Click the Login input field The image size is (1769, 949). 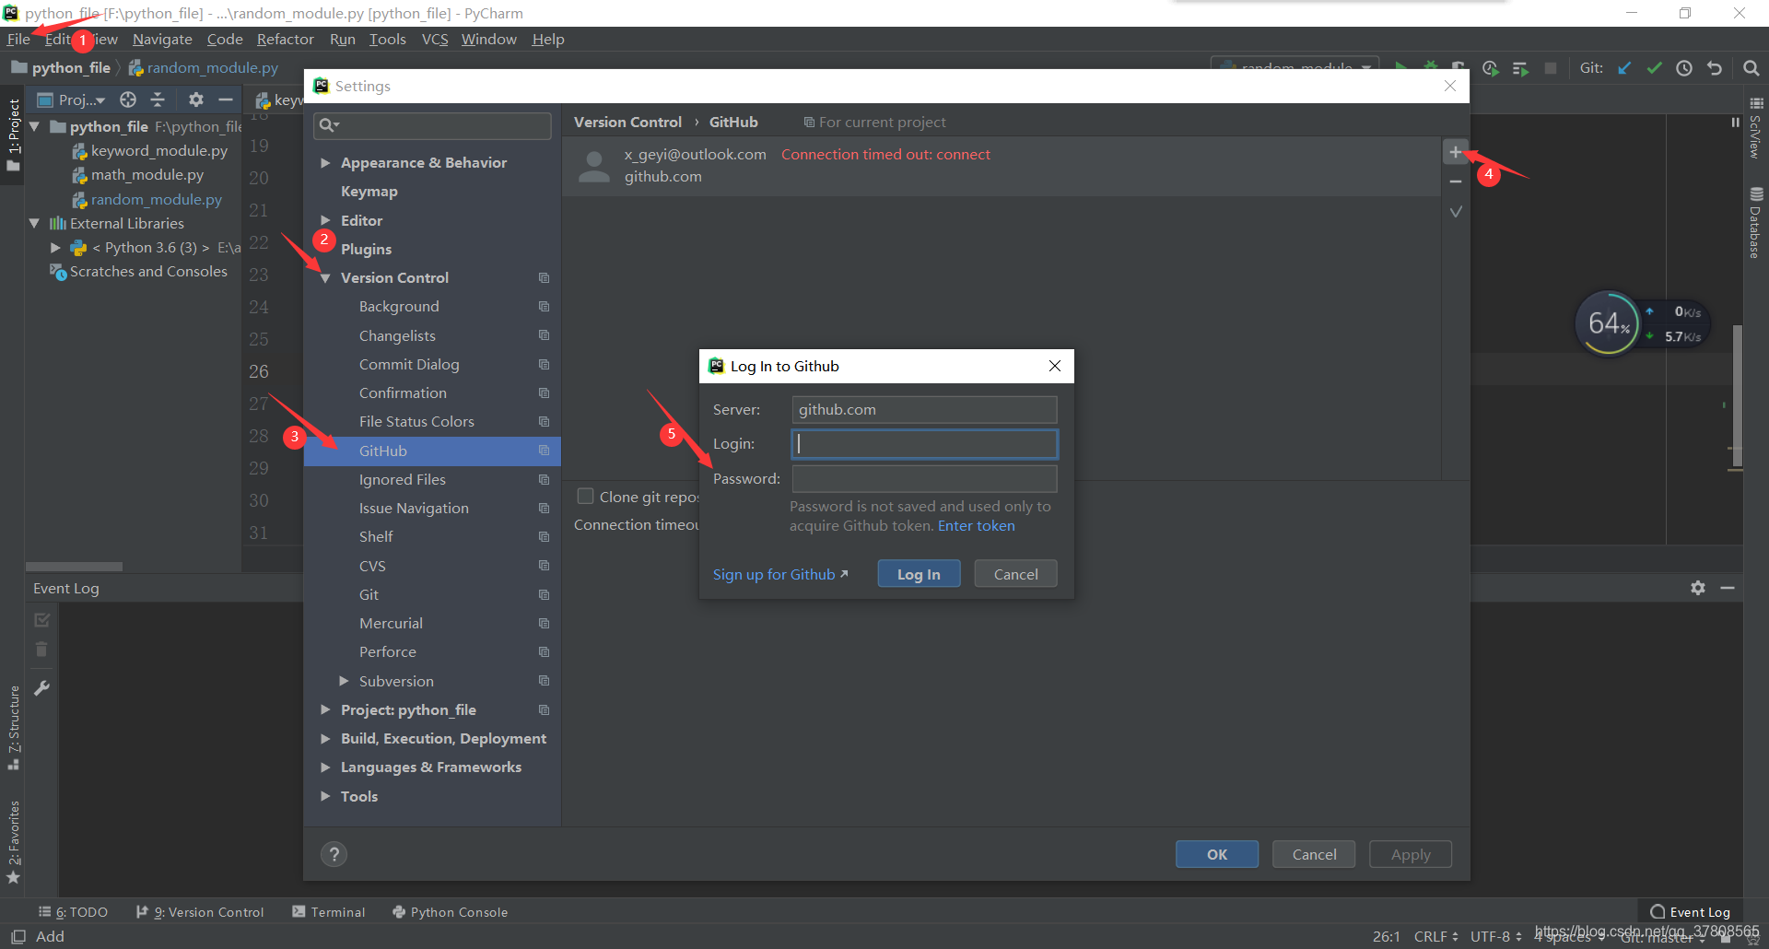point(924,444)
